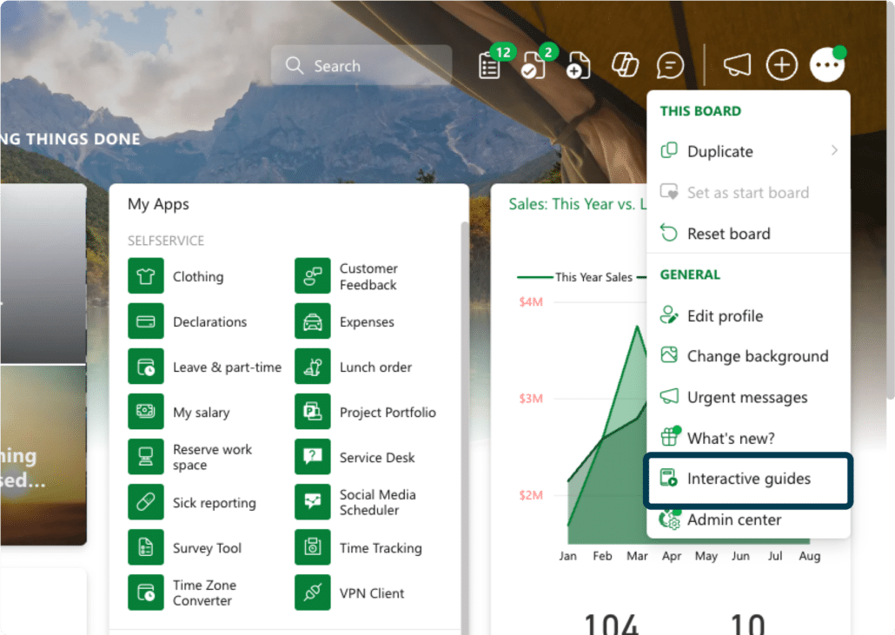
Task: Select Reset board menu entry
Action: click(x=748, y=234)
